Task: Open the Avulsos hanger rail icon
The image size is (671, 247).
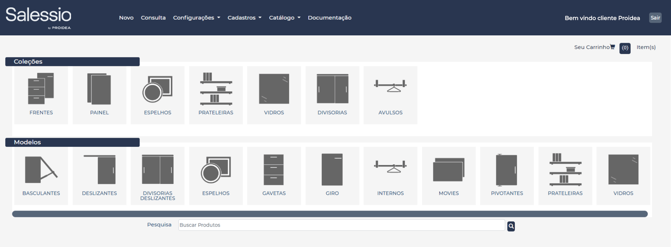Action: 390,86
